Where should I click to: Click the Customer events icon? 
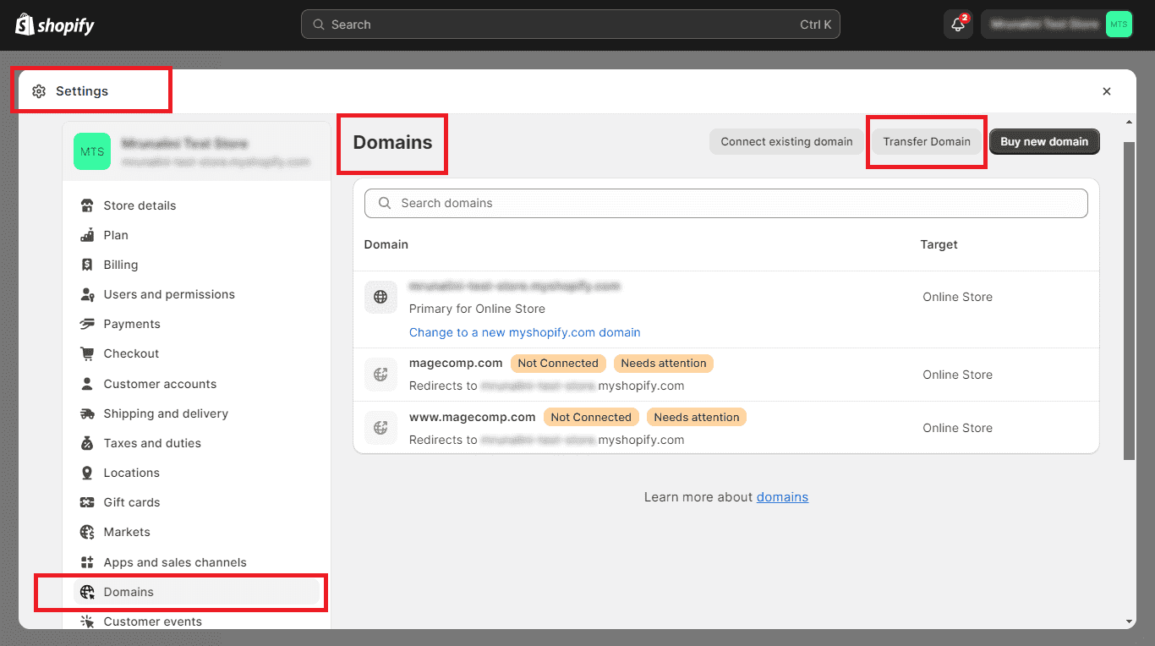[87, 621]
